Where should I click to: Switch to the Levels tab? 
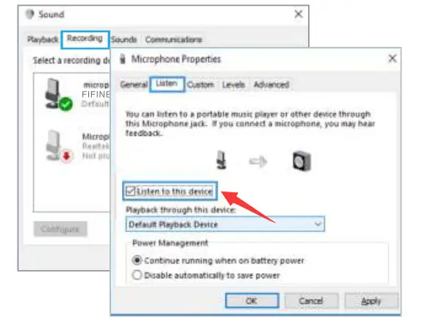coord(233,84)
